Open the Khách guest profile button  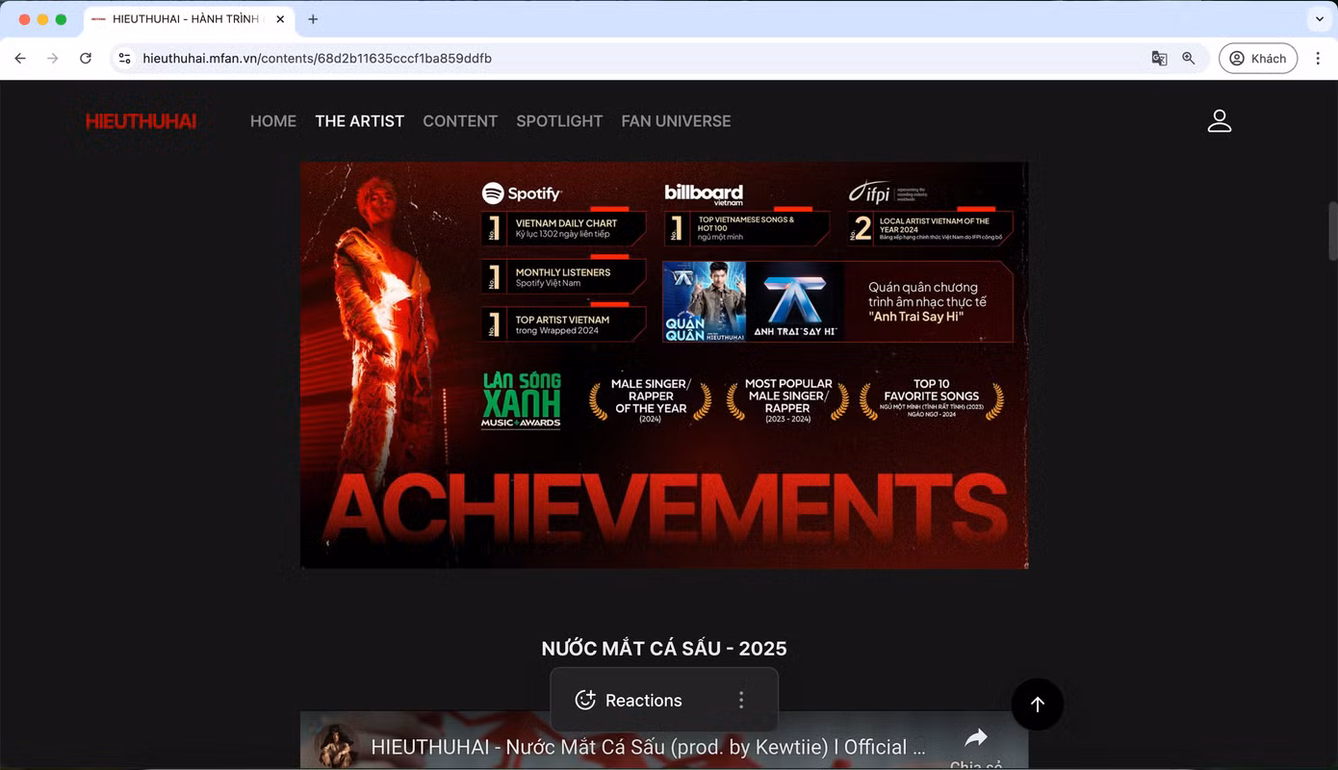(x=1258, y=59)
